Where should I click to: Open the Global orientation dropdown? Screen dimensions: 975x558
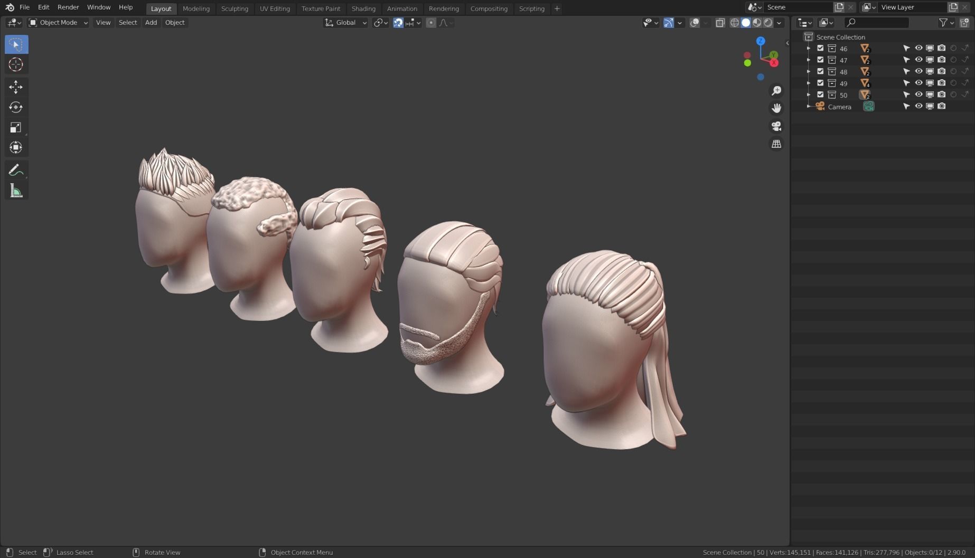click(345, 23)
